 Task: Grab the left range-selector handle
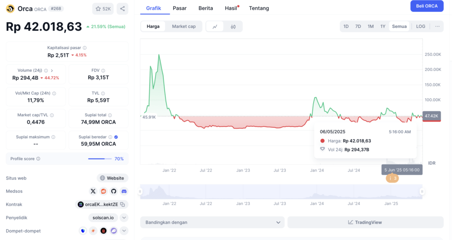tap(140, 191)
